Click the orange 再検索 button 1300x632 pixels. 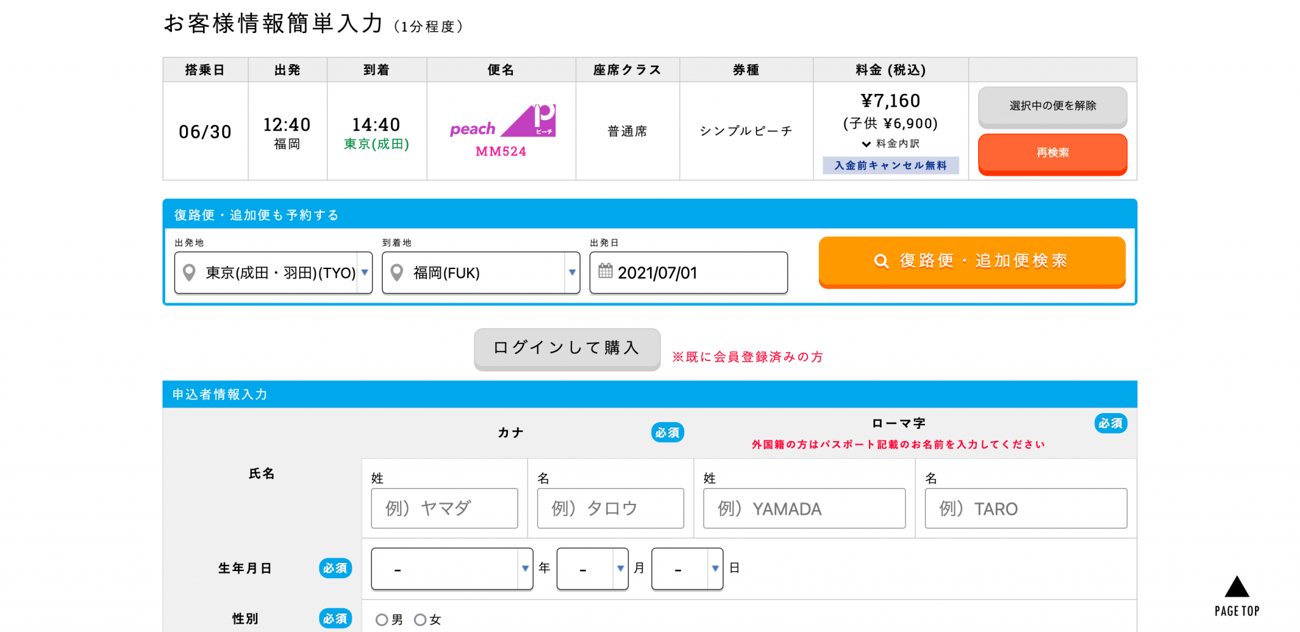coord(1052,153)
